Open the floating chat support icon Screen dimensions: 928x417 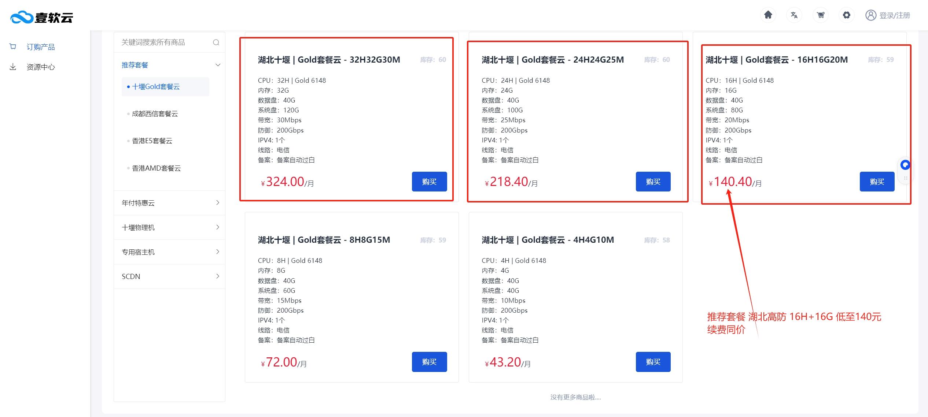[x=905, y=165]
